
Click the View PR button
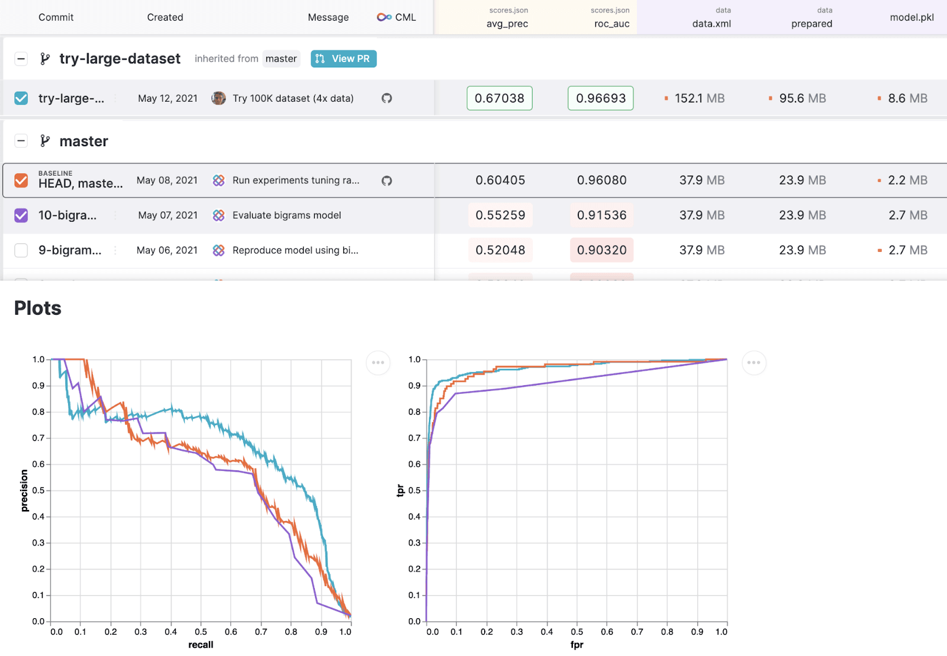[343, 59]
